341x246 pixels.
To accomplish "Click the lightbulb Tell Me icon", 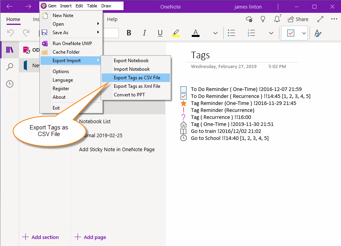I will click(x=263, y=19).
